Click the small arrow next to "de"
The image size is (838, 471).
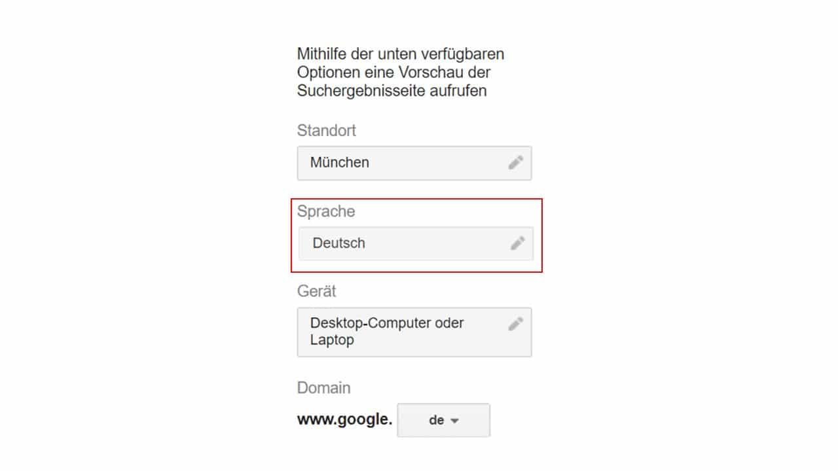click(454, 421)
